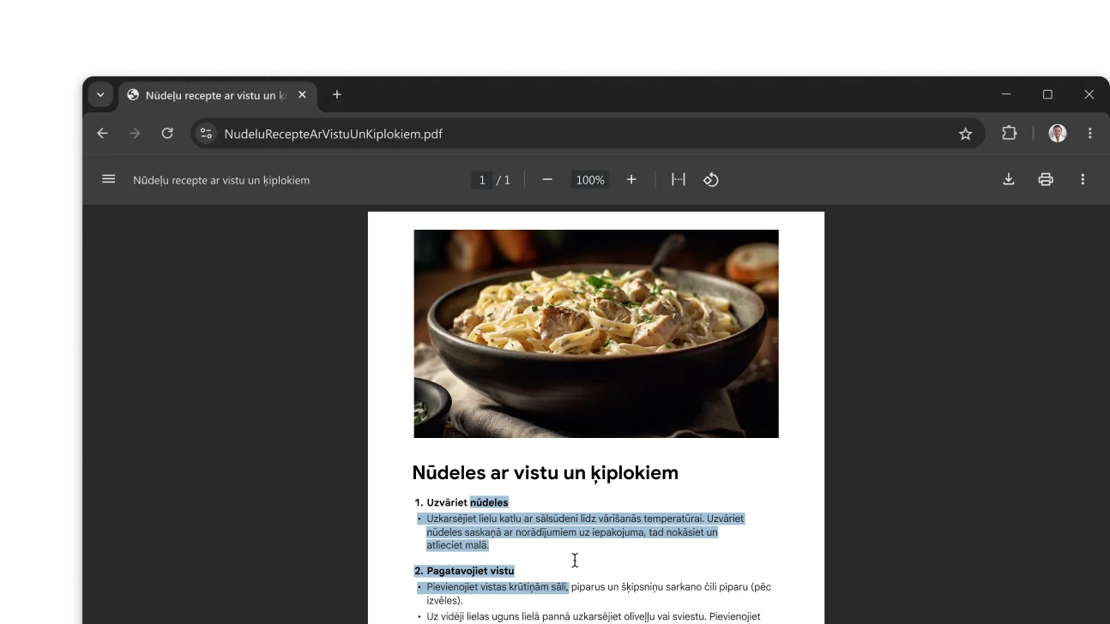Navigate back with the back arrow

(102, 133)
